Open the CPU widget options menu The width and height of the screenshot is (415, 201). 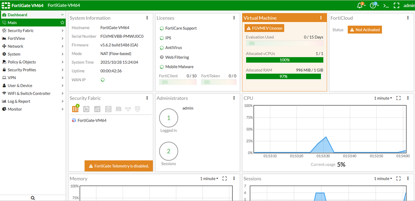click(x=408, y=98)
